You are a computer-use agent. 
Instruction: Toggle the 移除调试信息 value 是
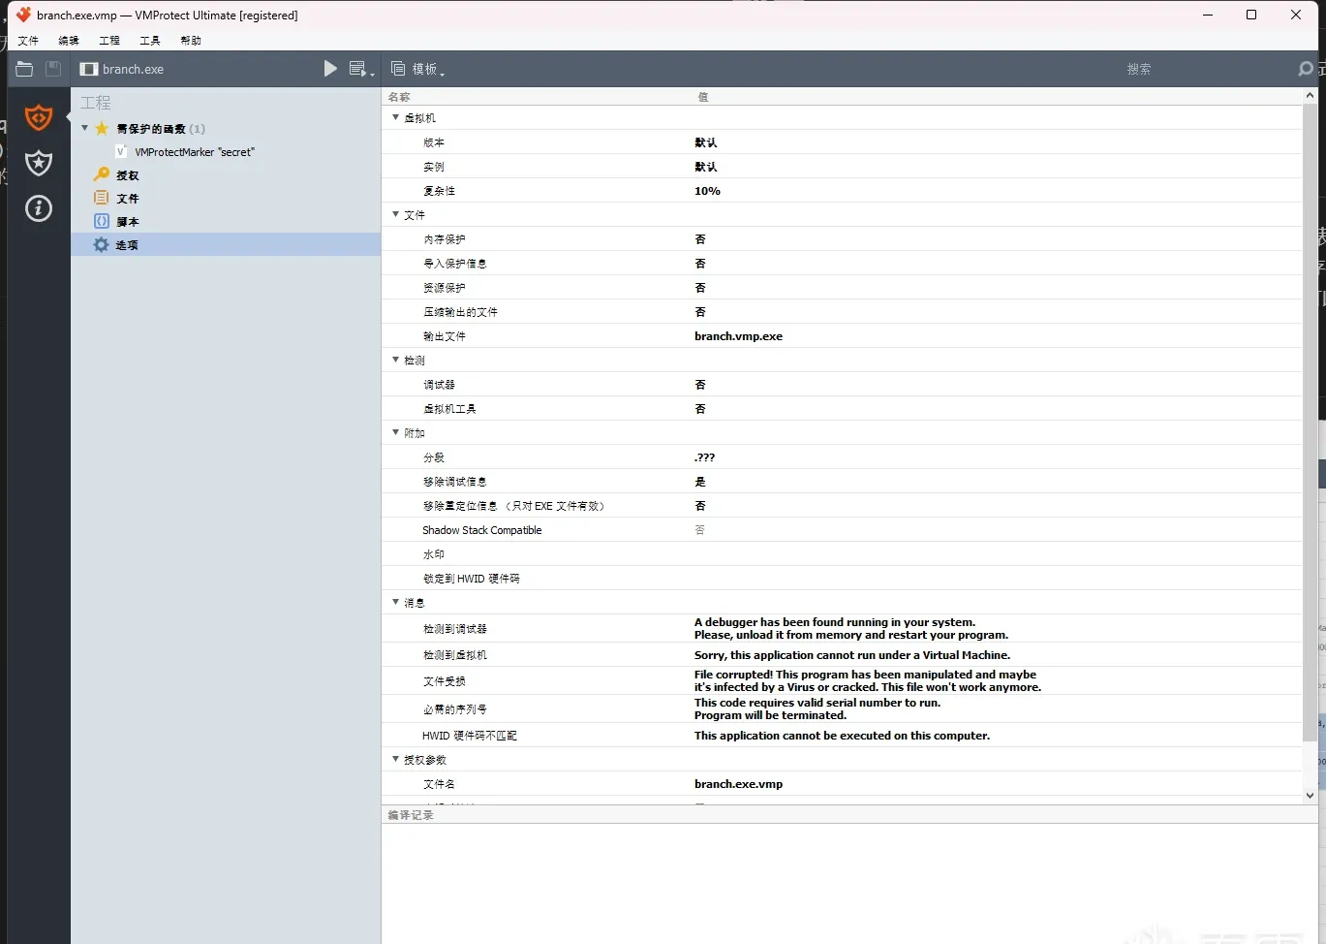point(700,481)
